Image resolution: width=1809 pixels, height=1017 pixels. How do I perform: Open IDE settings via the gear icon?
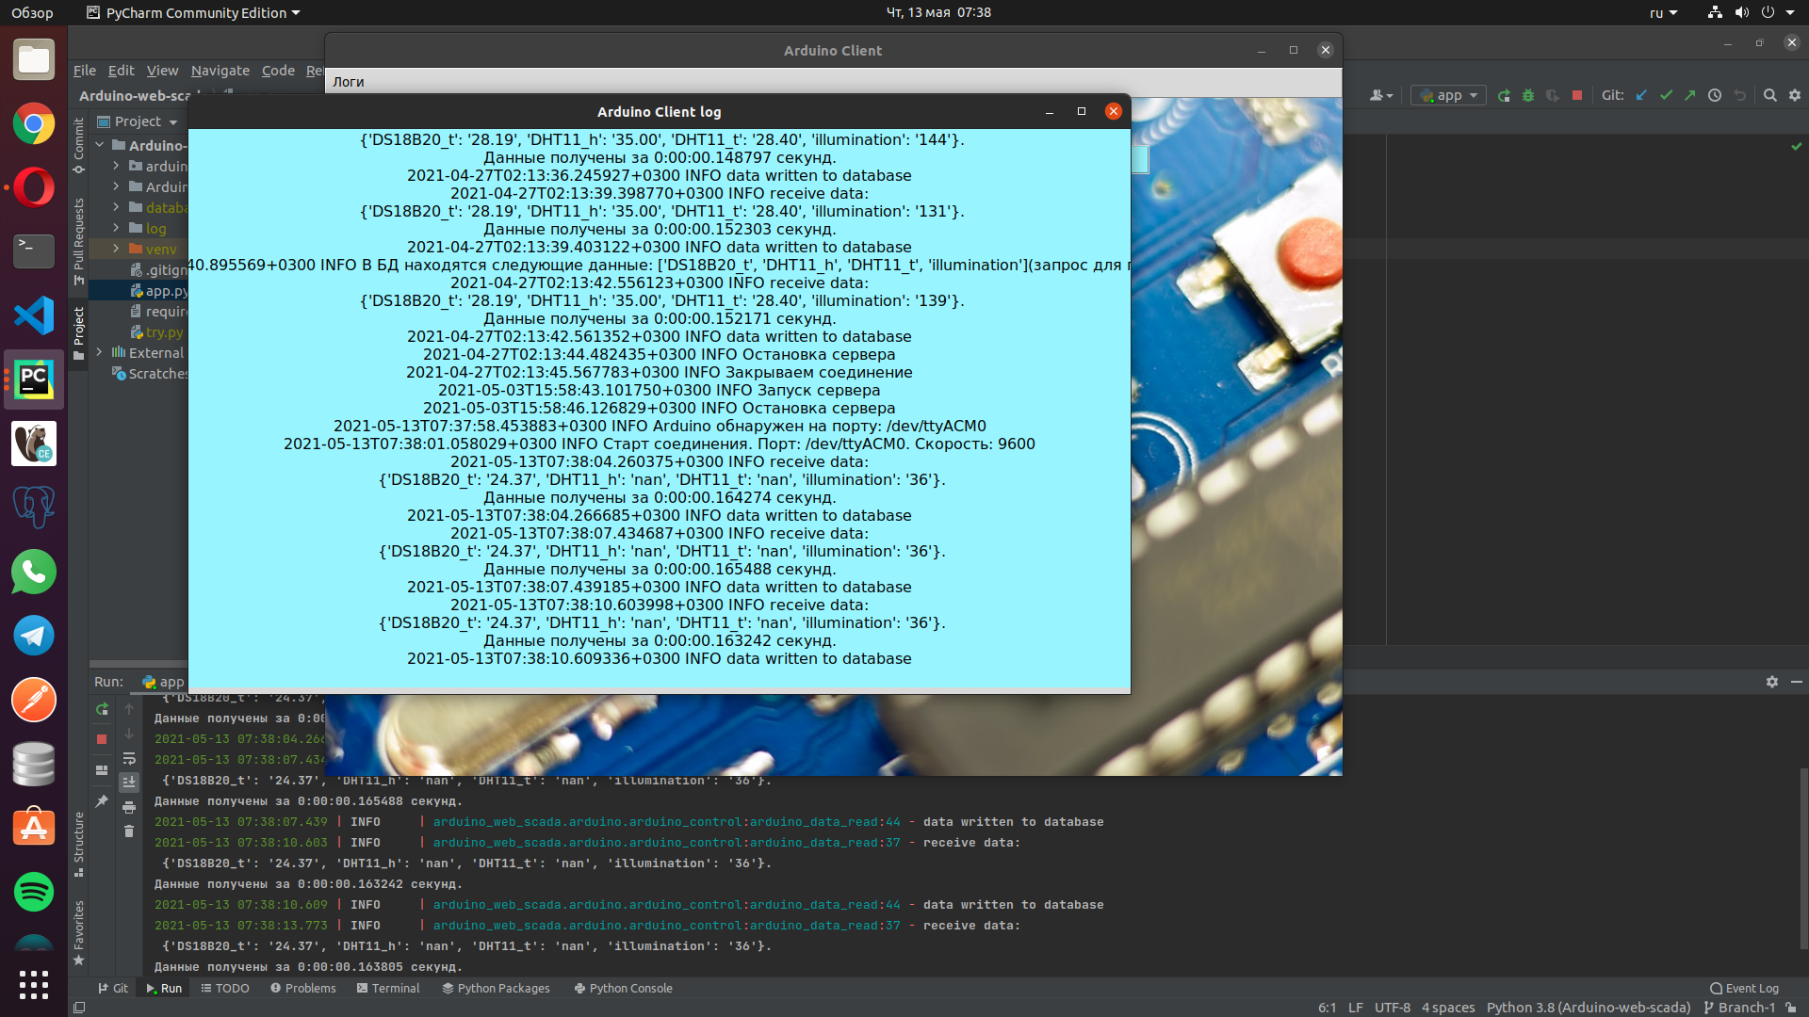[1793, 95]
